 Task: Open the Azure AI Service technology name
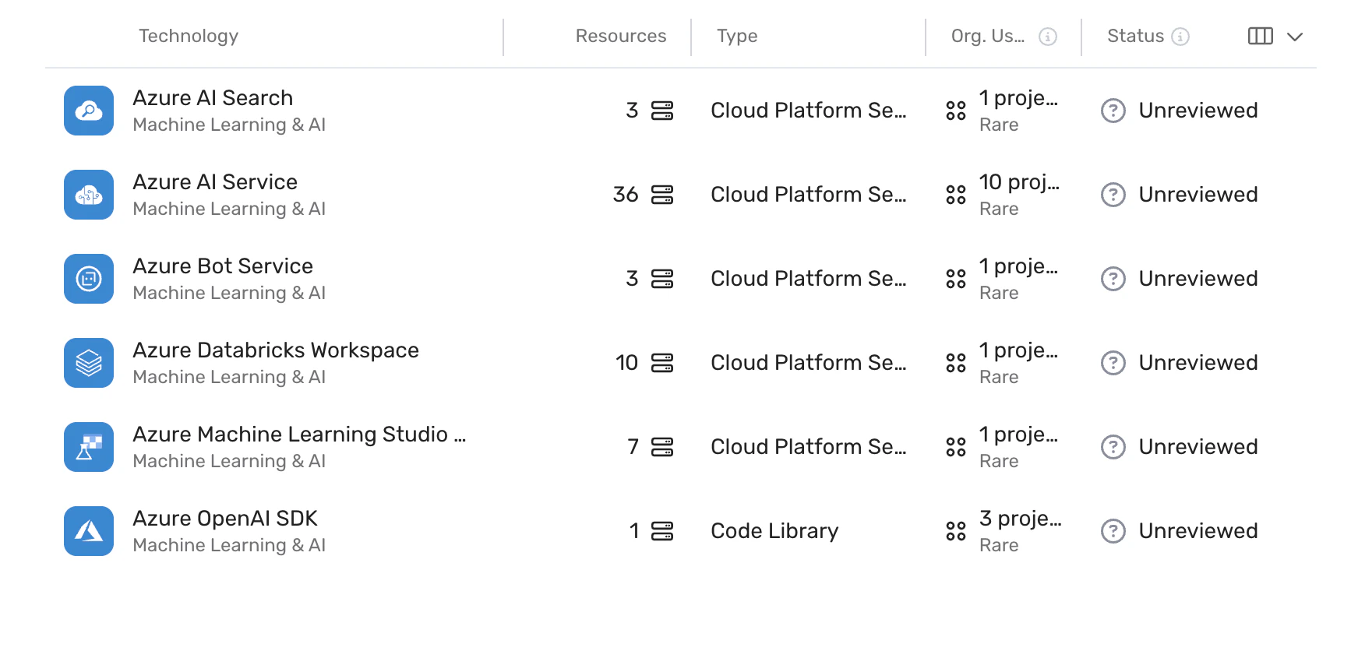click(x=215, y=182)
